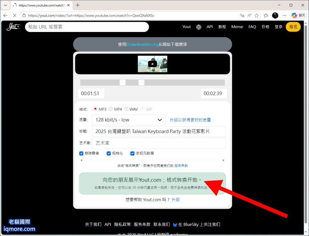Disable the 规格化 option
309x236 pixels.
109,153
